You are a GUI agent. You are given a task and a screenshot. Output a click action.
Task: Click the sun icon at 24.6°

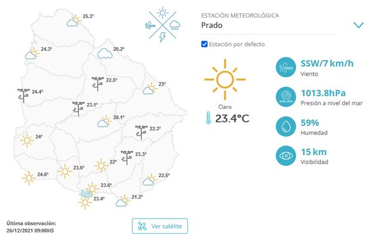click(x=28, y=178)
